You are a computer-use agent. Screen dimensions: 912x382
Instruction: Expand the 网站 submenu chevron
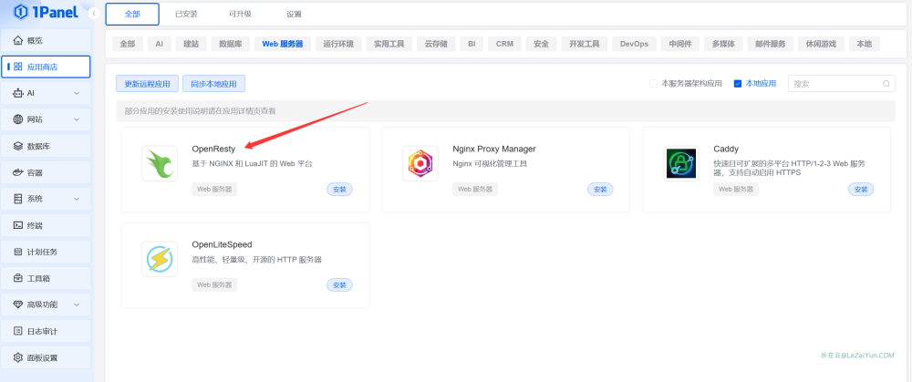[x=77, y=119]
